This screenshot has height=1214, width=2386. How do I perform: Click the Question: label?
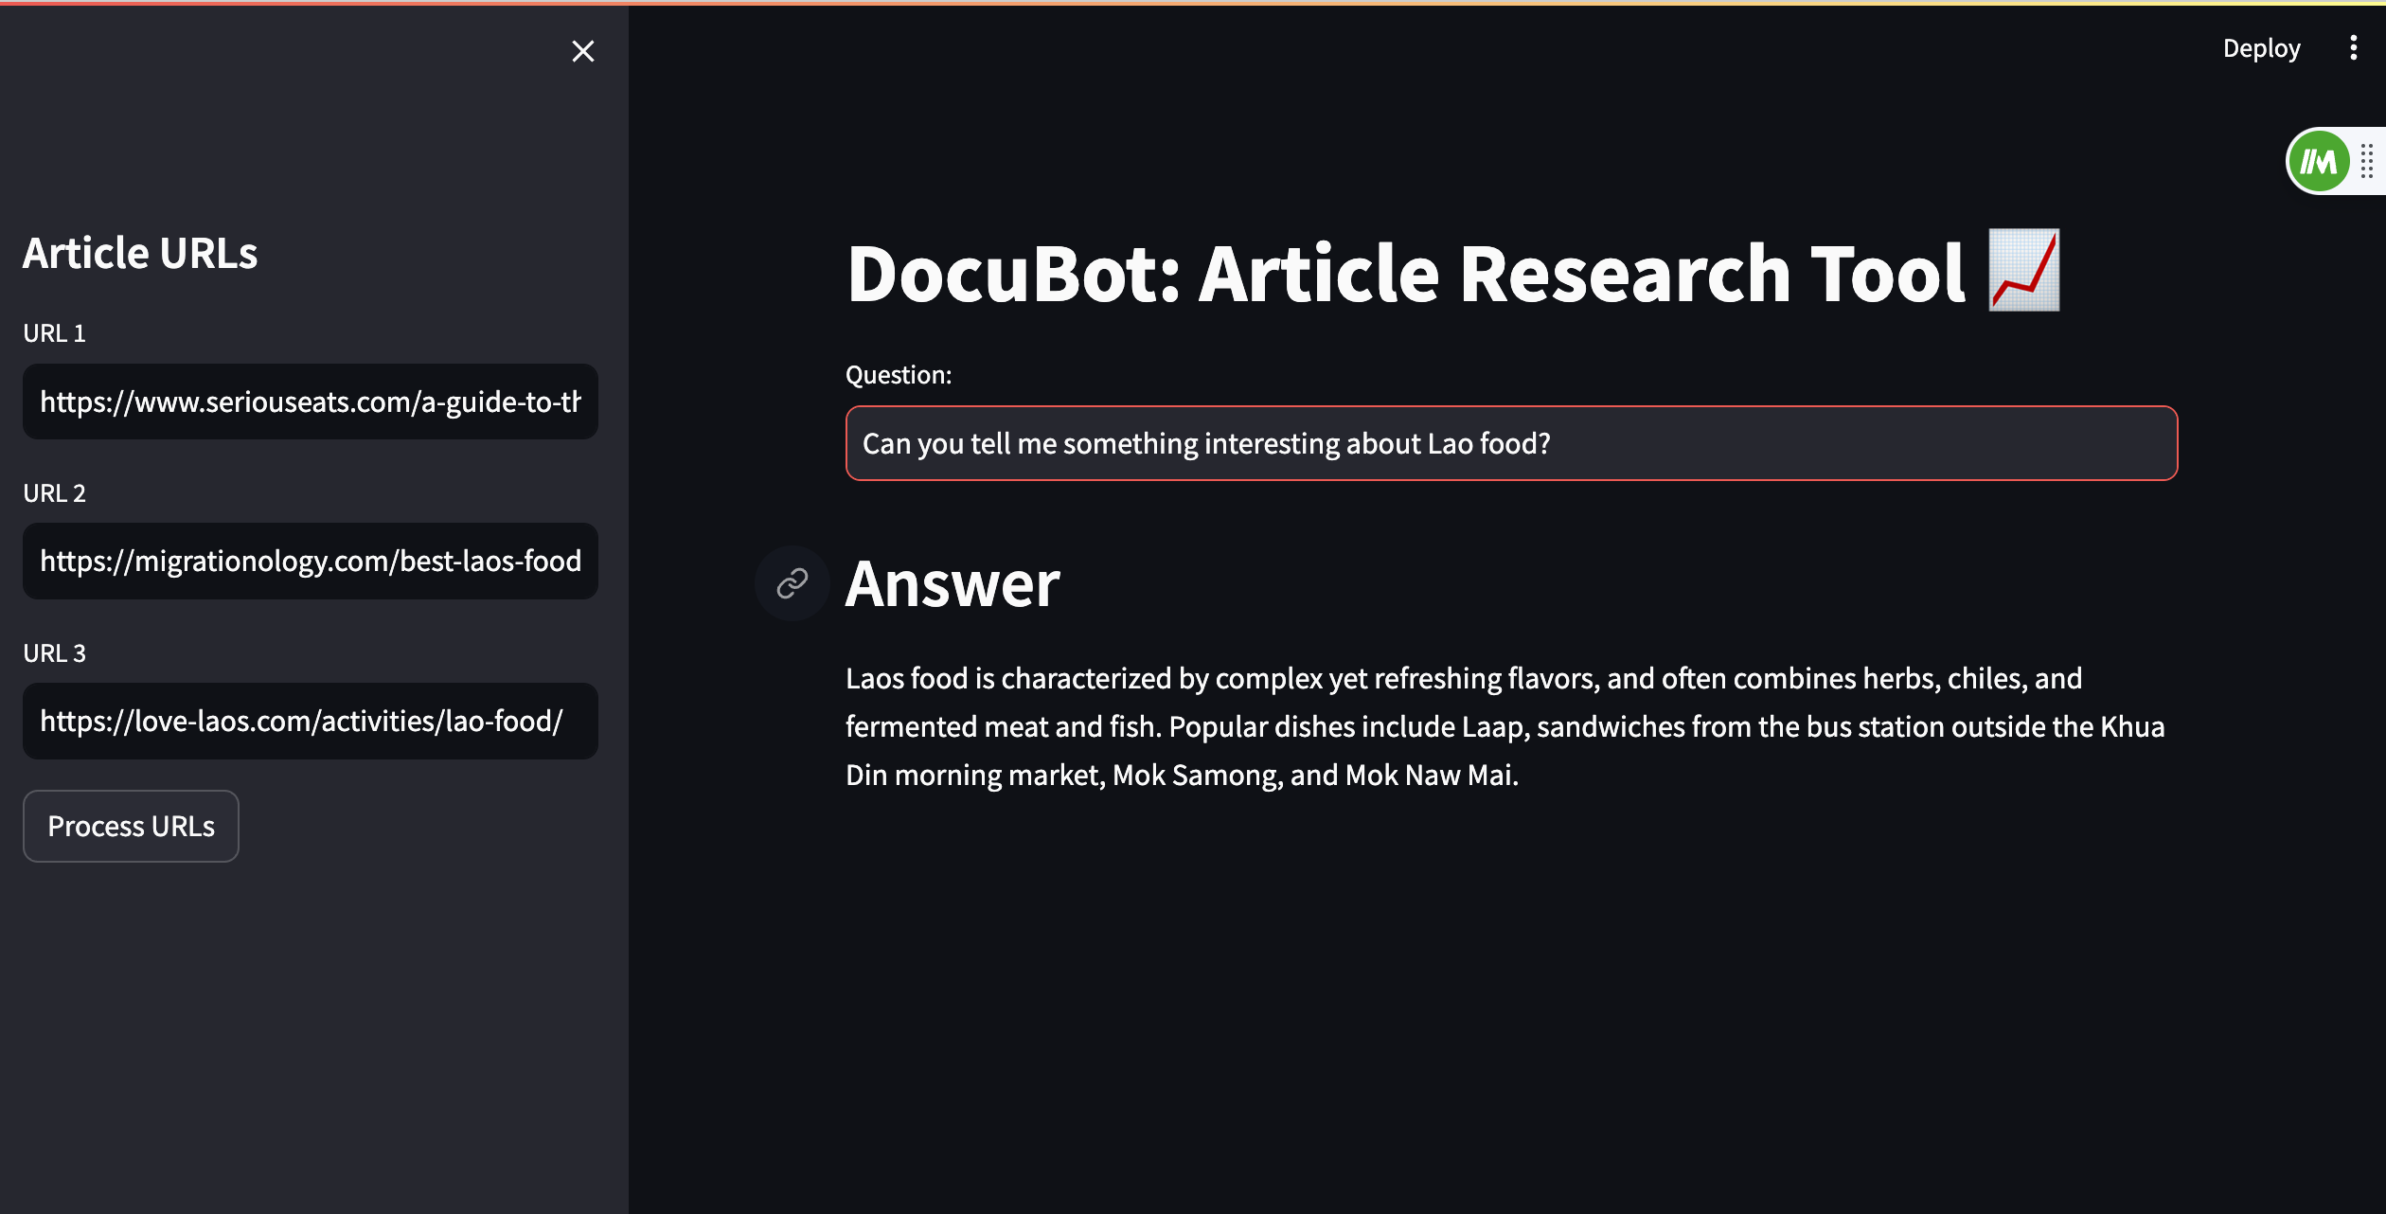pos(899,375)
